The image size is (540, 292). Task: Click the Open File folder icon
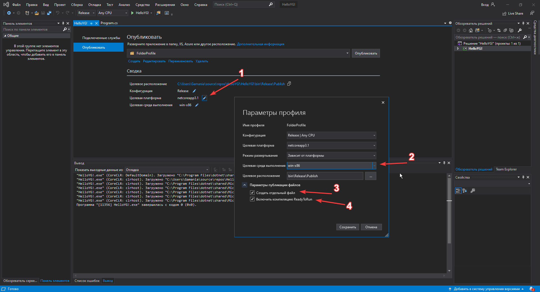pos(37,13)
